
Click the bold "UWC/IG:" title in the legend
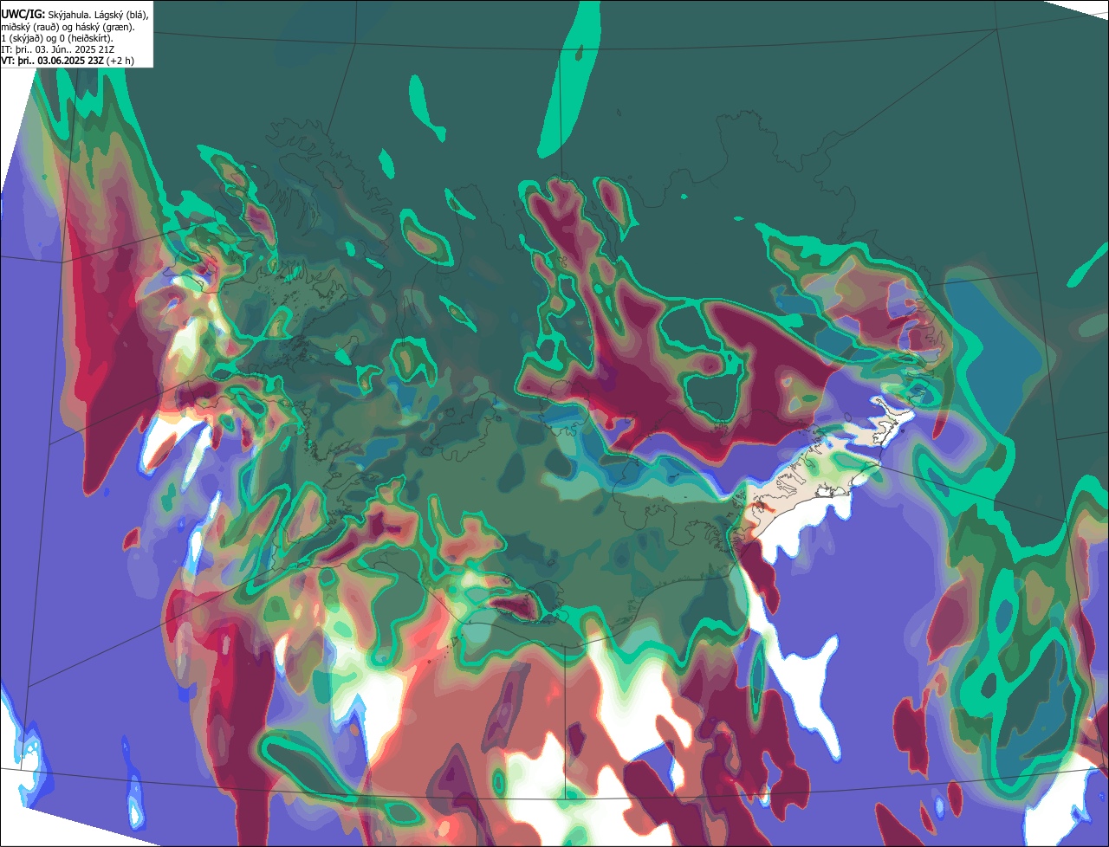[x=23, y=14]
